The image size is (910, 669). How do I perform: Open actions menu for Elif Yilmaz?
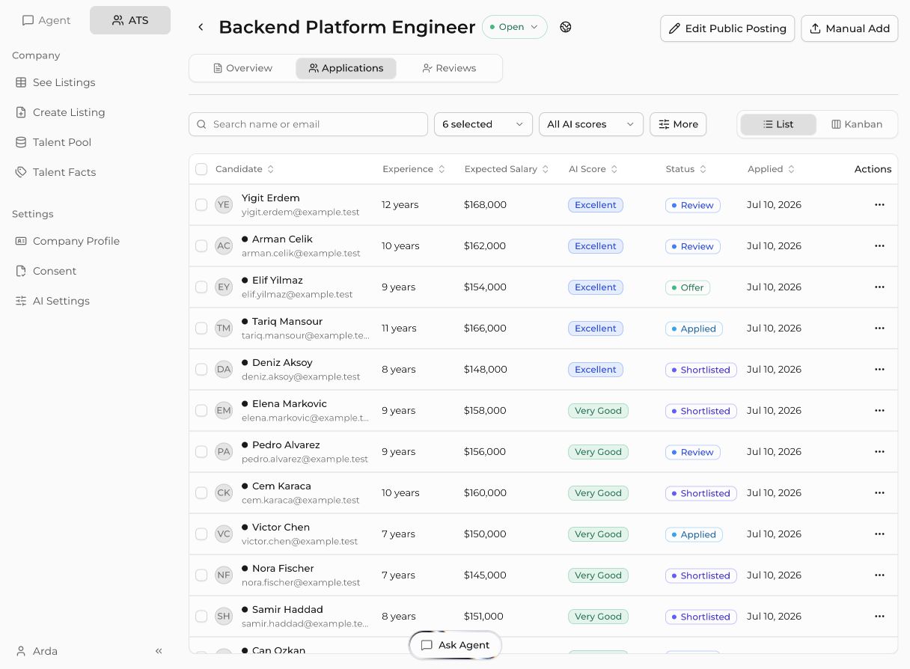[x=879, y=287]
